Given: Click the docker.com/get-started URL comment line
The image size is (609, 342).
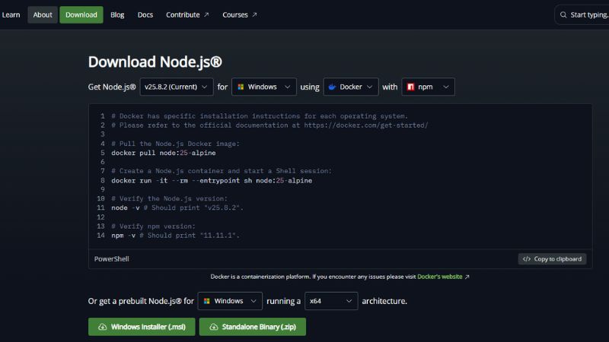Looking at the screenshot, I should coord(269,125).
